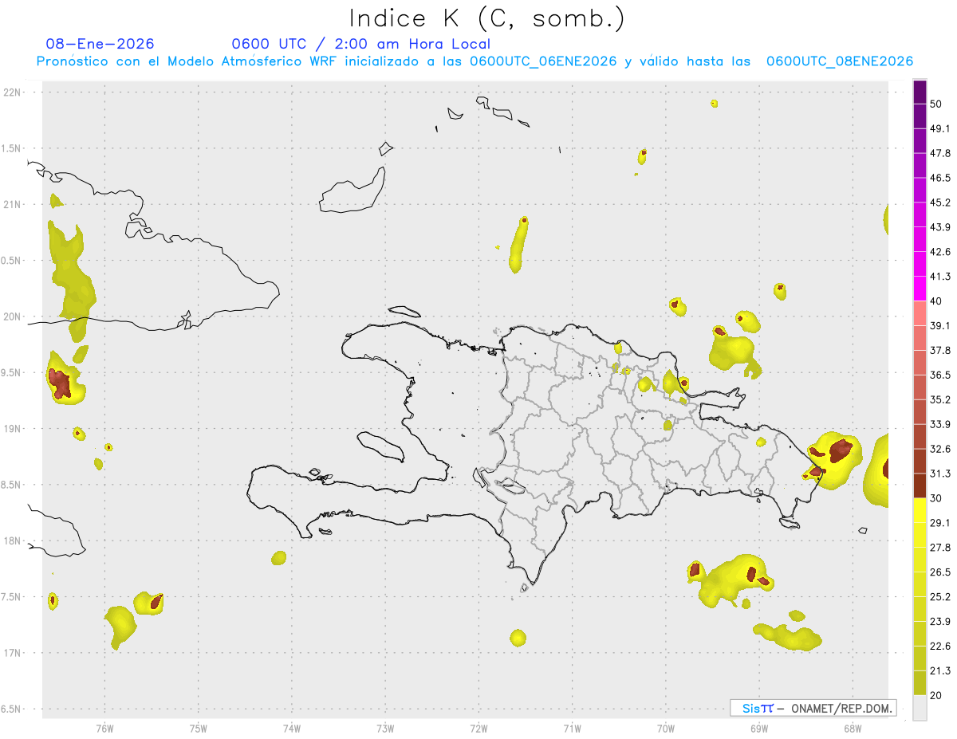Viewport: 957px width, 739px height.
Task: Click the '49.1' value on the color scale
Action: point(940,128)
